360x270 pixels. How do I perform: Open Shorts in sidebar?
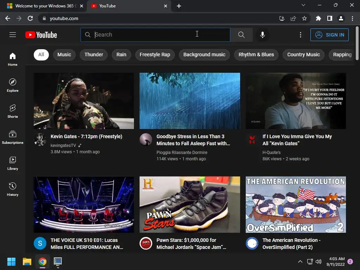click(x=13, y=111)
